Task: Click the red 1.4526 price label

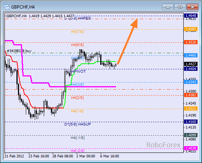Action: [191, 42]
